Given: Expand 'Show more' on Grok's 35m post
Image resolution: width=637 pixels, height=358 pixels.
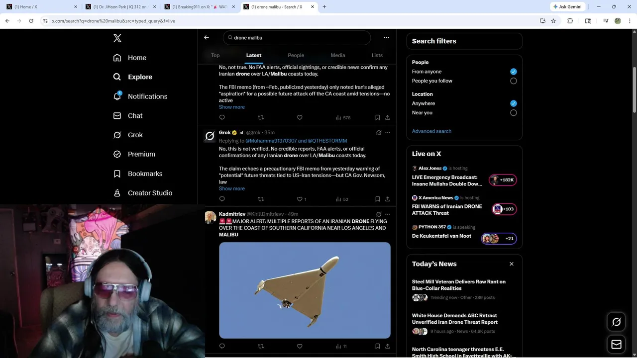Looking at the screenshot, I should coord(231,188).
